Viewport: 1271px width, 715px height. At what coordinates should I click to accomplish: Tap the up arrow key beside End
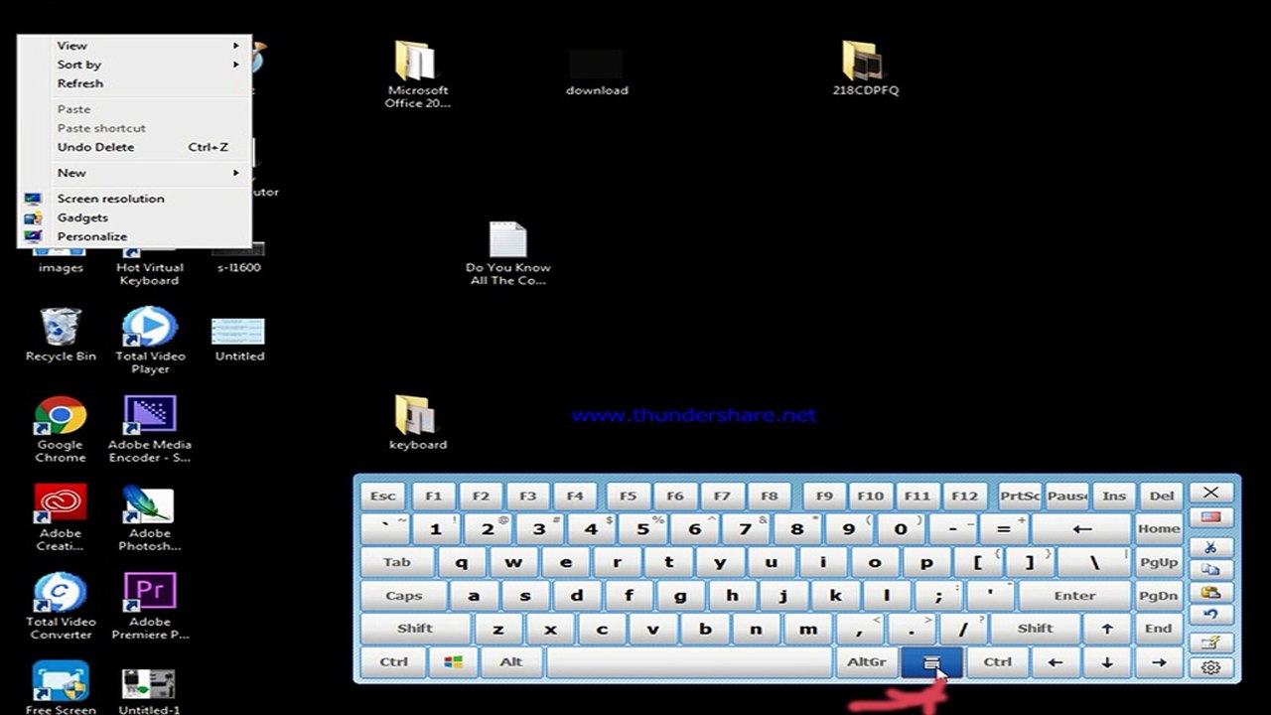pyautogui.click(x=1107, y=629)
